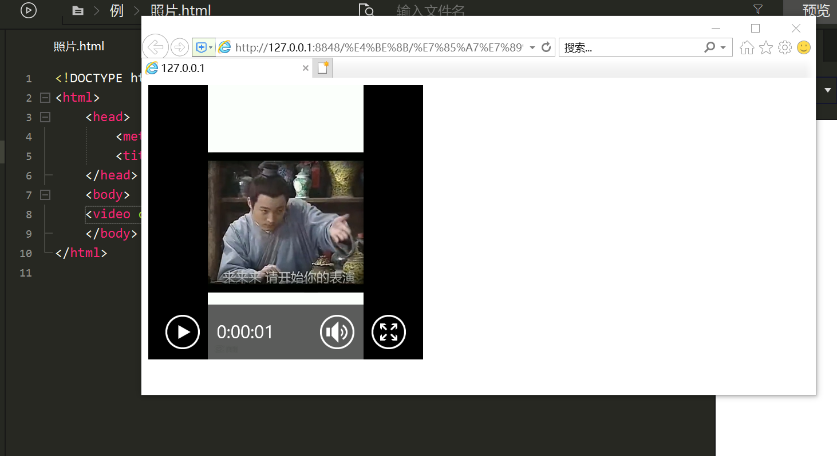This screenshot has height=456, width=837.
Task: Mute the video volume speaker icon
Action: coord(337,332)
